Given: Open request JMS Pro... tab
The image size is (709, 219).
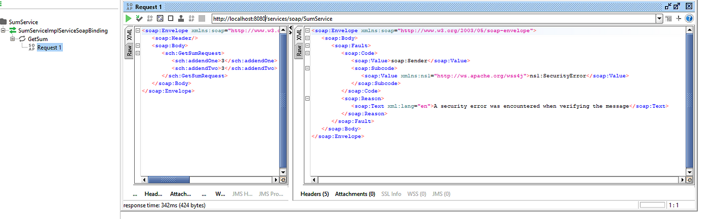Looking at the screenshot, I should point(271,194).
